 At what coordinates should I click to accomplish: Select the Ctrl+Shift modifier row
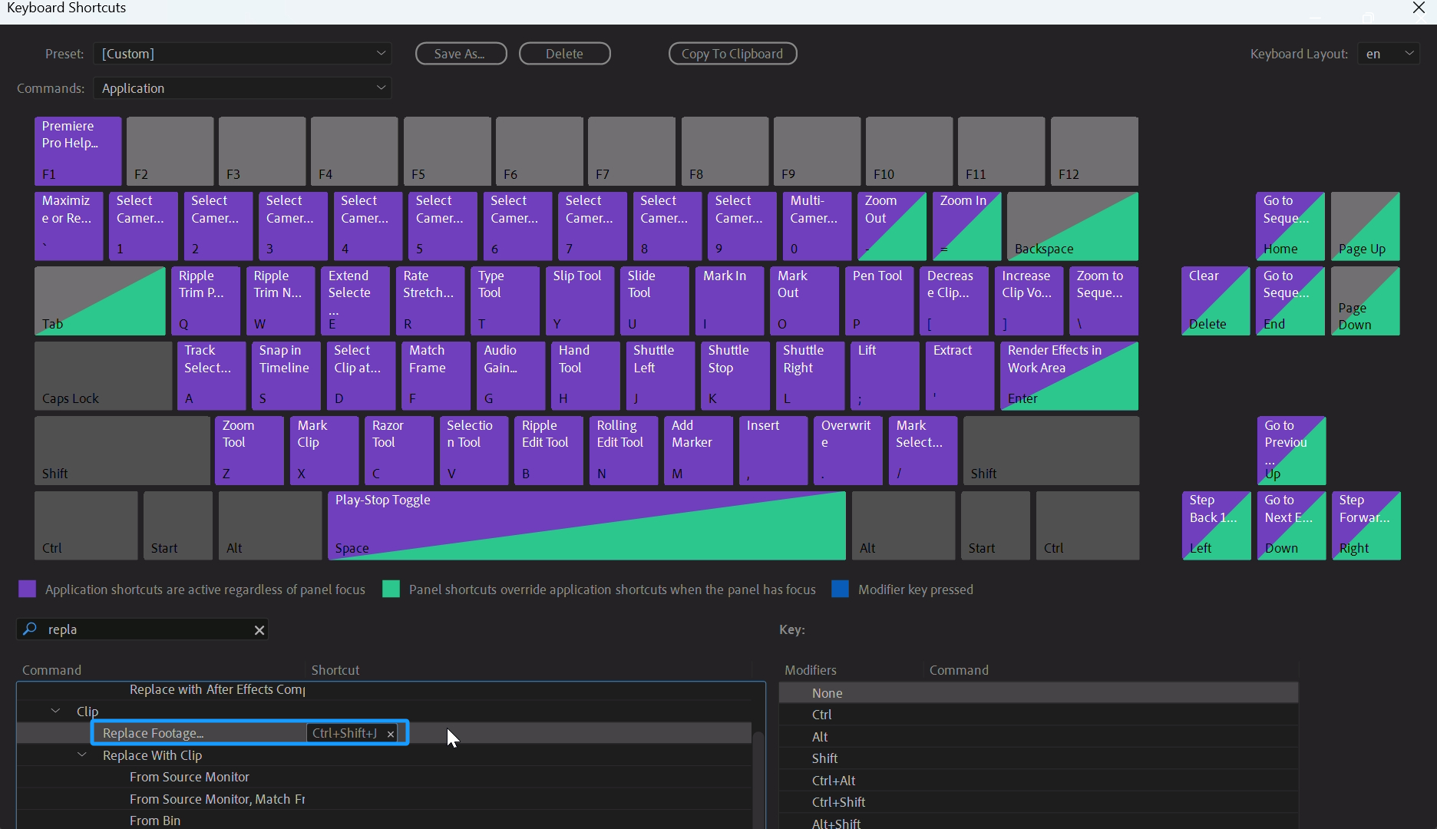[838, 802]
